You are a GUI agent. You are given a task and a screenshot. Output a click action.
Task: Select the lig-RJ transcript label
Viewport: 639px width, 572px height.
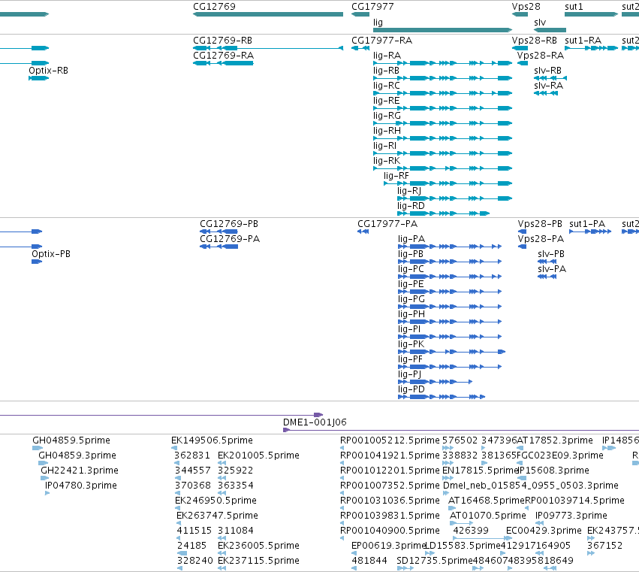pyautogui.click(x=409, y=191)
